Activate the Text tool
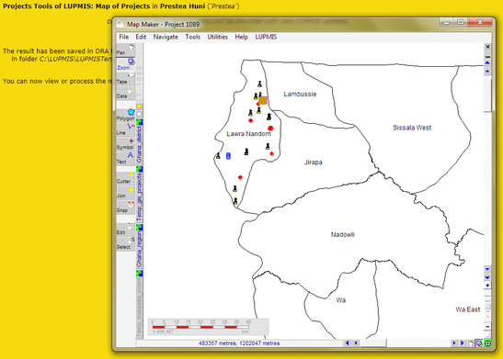 tap(125, 159)
